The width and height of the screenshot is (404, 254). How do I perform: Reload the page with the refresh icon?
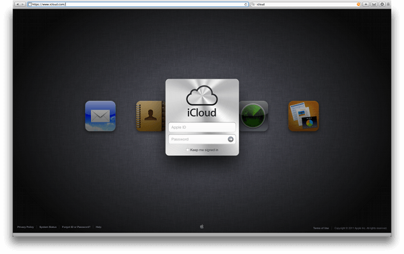coord(246,4)
